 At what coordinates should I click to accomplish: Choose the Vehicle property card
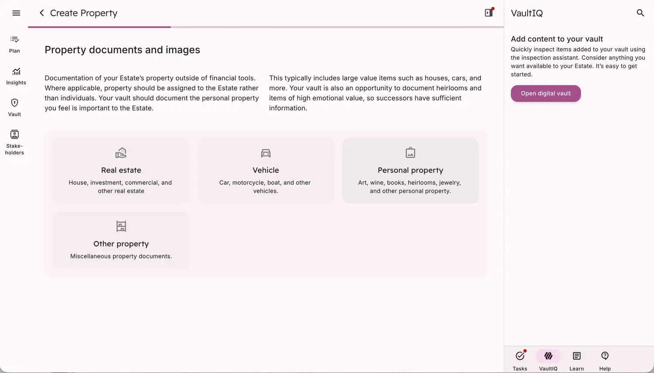pyautogui.click(x=266, y=171)
